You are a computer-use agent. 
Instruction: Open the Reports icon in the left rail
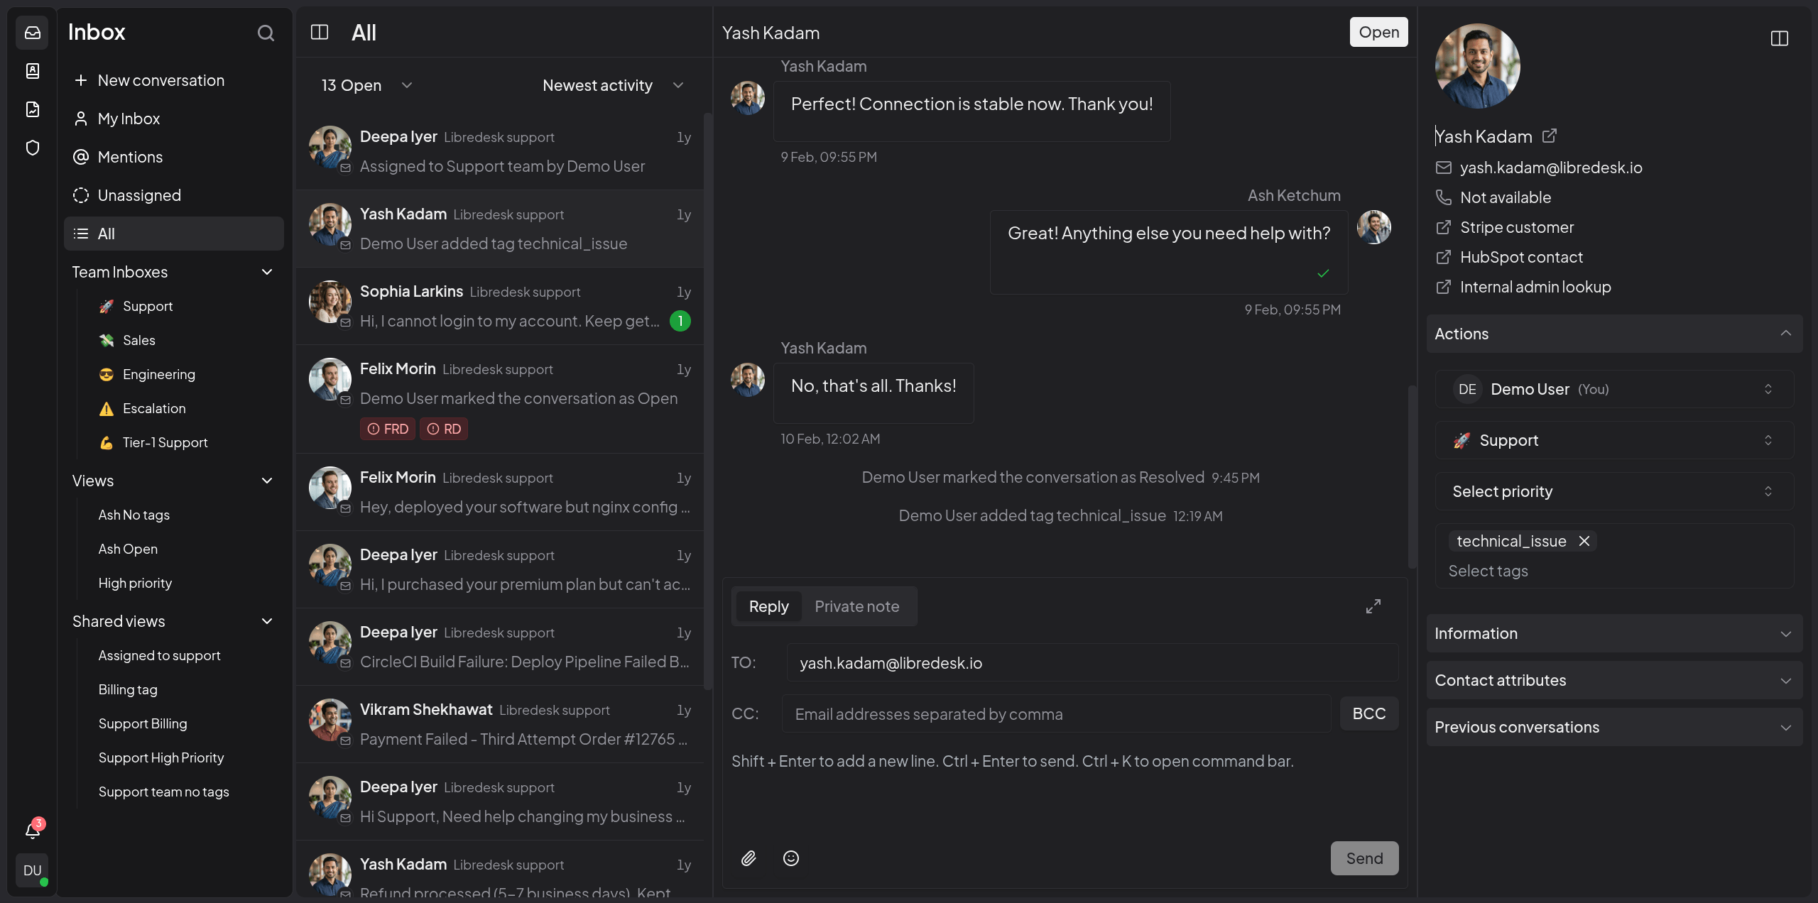(32, 109)
